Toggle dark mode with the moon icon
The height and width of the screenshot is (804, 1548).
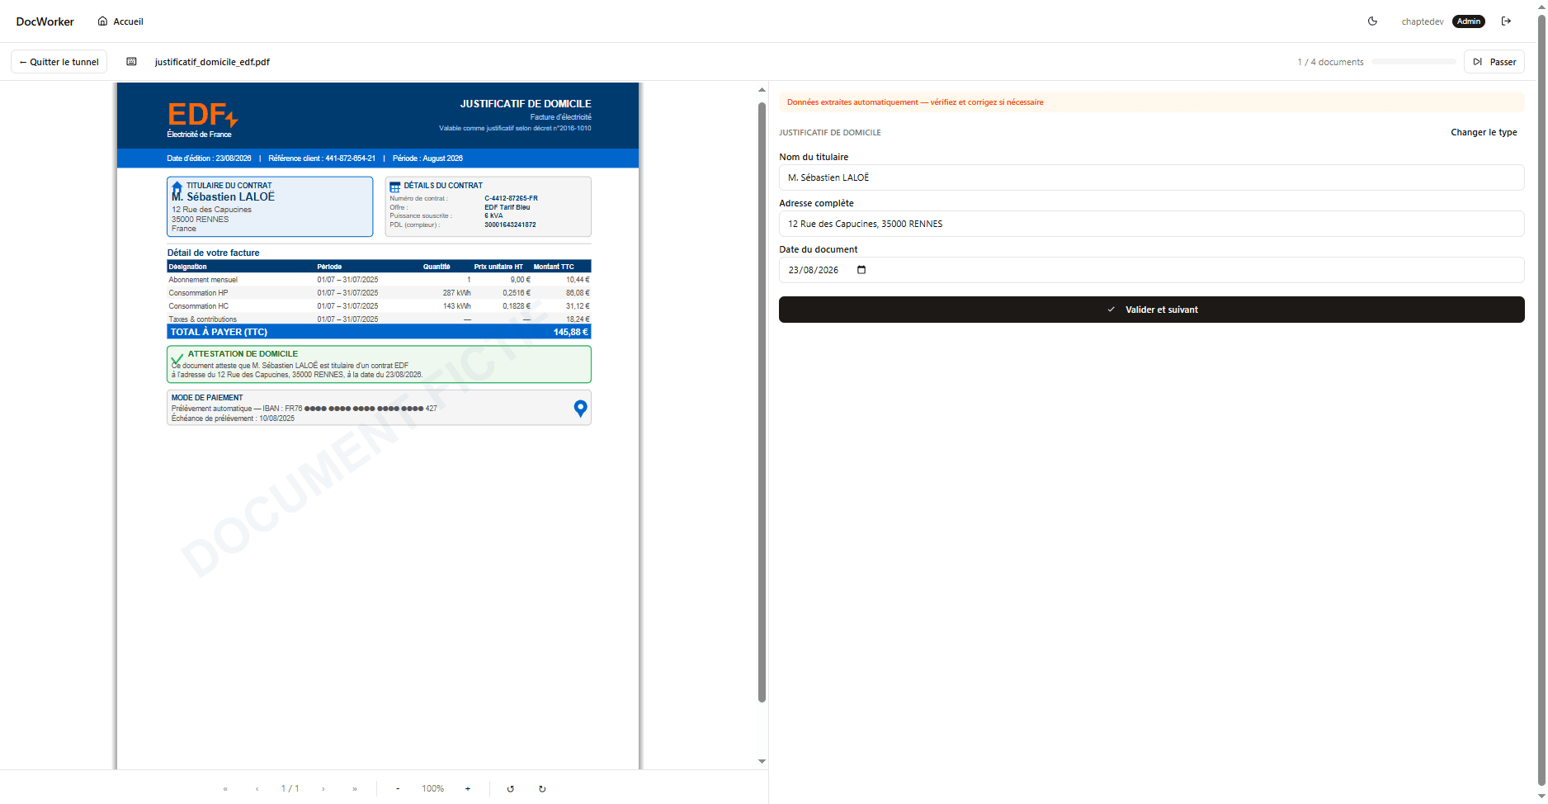coord(1372,21)
